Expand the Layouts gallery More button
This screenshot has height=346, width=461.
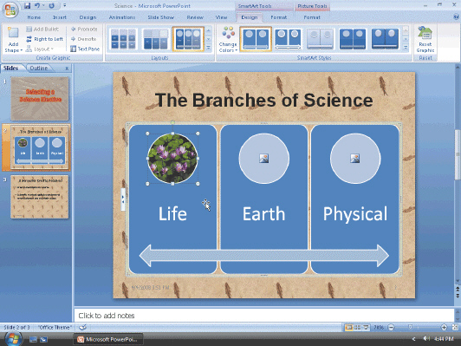pos(209,48)
